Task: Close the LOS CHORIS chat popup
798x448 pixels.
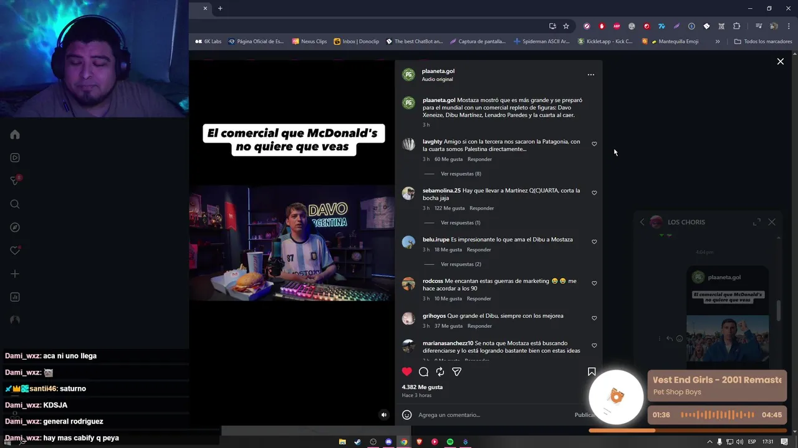Action: tap(772, 222)
